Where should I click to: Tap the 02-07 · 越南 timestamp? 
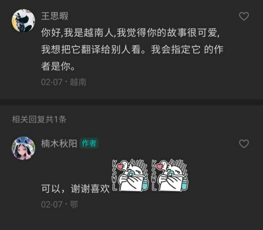point(64,82)
